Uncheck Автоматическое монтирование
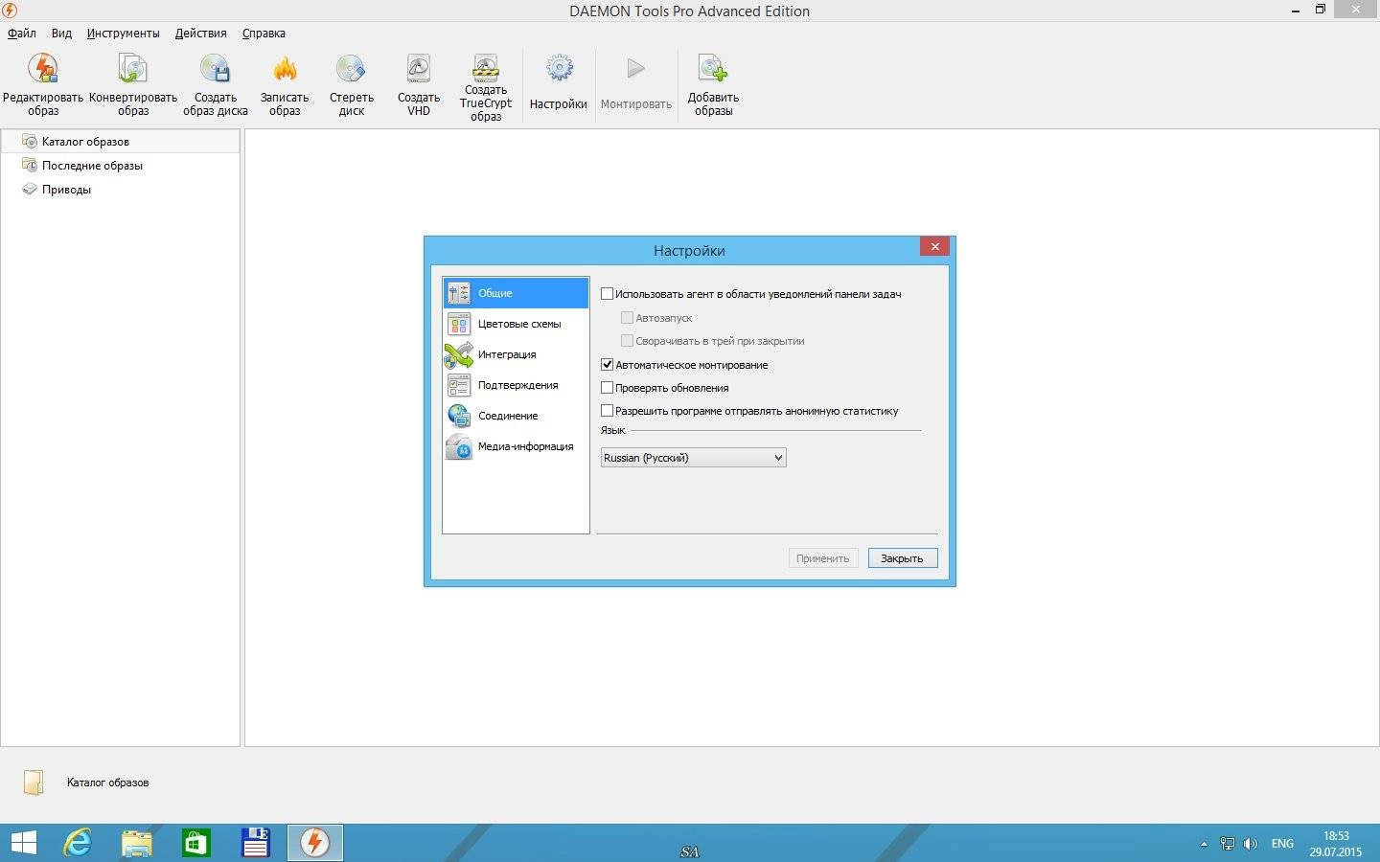 (x=607, y=364)
